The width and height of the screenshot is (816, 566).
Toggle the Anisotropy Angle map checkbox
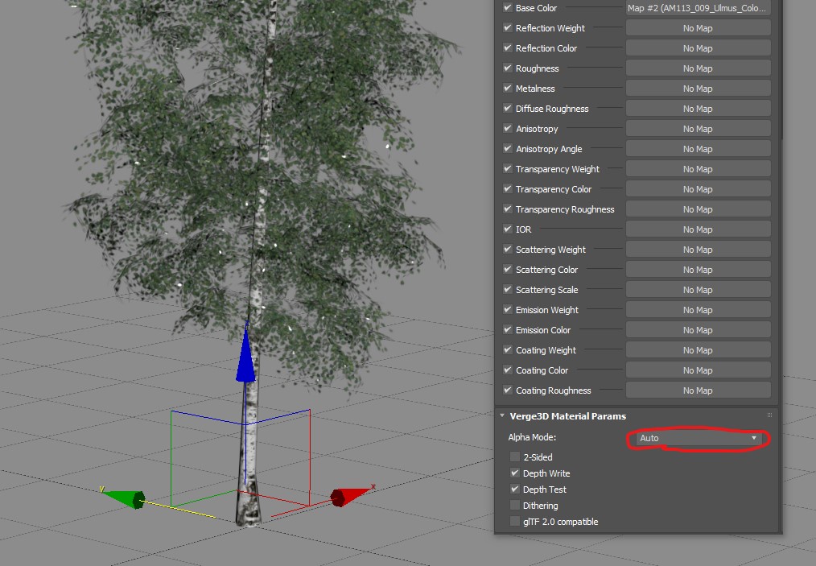[508, 149]
